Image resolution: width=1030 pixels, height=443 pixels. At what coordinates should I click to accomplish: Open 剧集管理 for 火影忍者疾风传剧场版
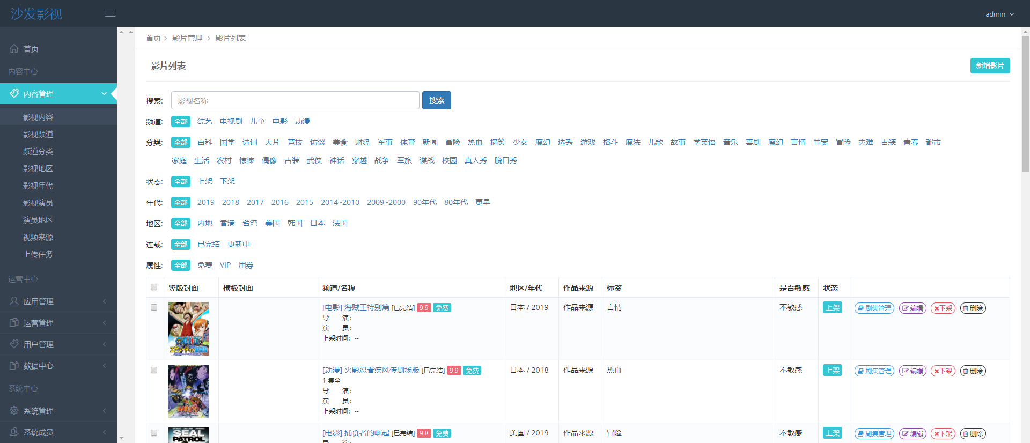coord(874,371)
